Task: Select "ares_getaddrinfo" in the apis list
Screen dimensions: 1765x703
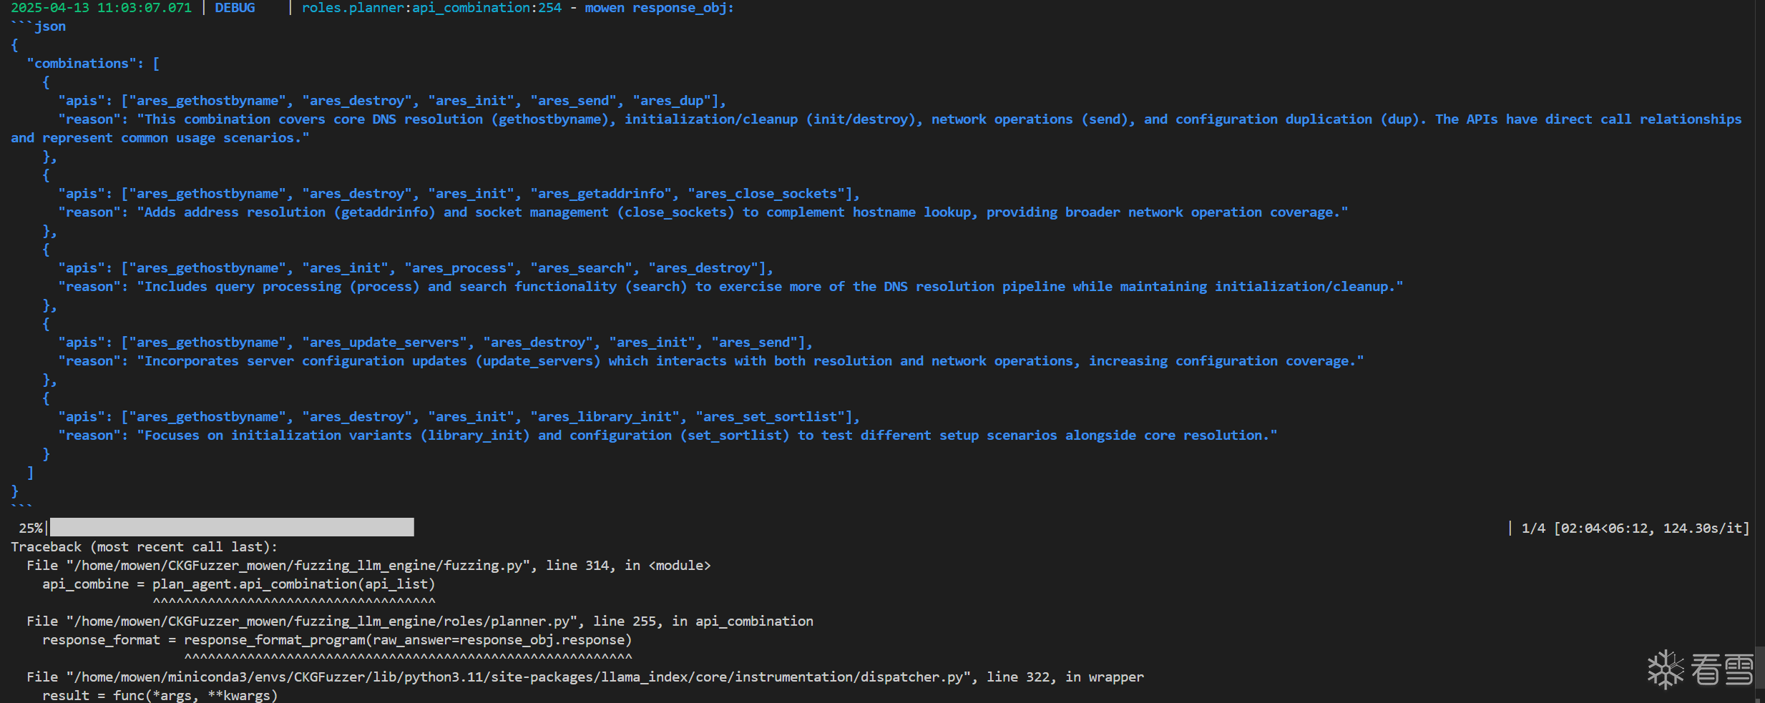Action: [601, 194]
